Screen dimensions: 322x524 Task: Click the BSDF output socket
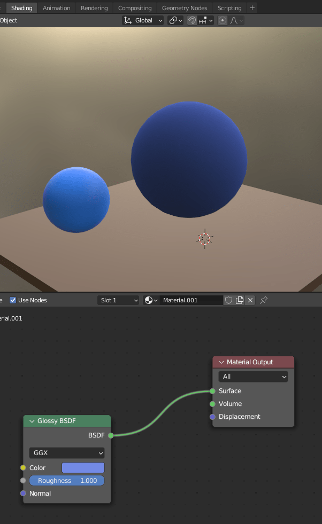tap(111, 435)
